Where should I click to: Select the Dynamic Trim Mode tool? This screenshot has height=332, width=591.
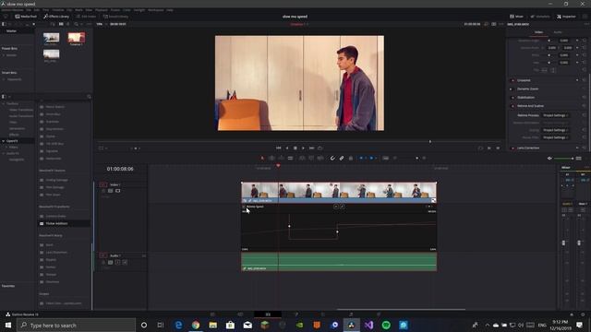pos(281,158)
